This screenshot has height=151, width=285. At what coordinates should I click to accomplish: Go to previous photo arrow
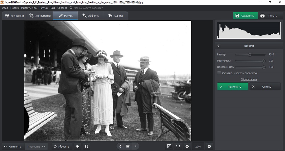(120, 146)
